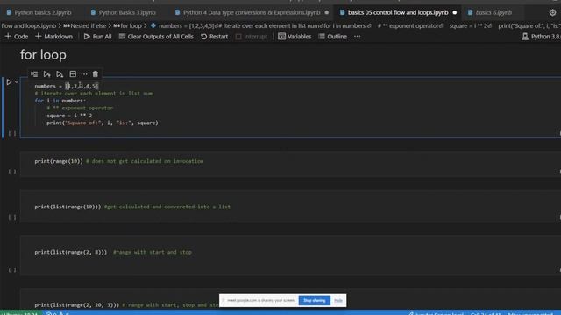Open more cell actions ellipsis
561x315 pixels.
(84, 73)
